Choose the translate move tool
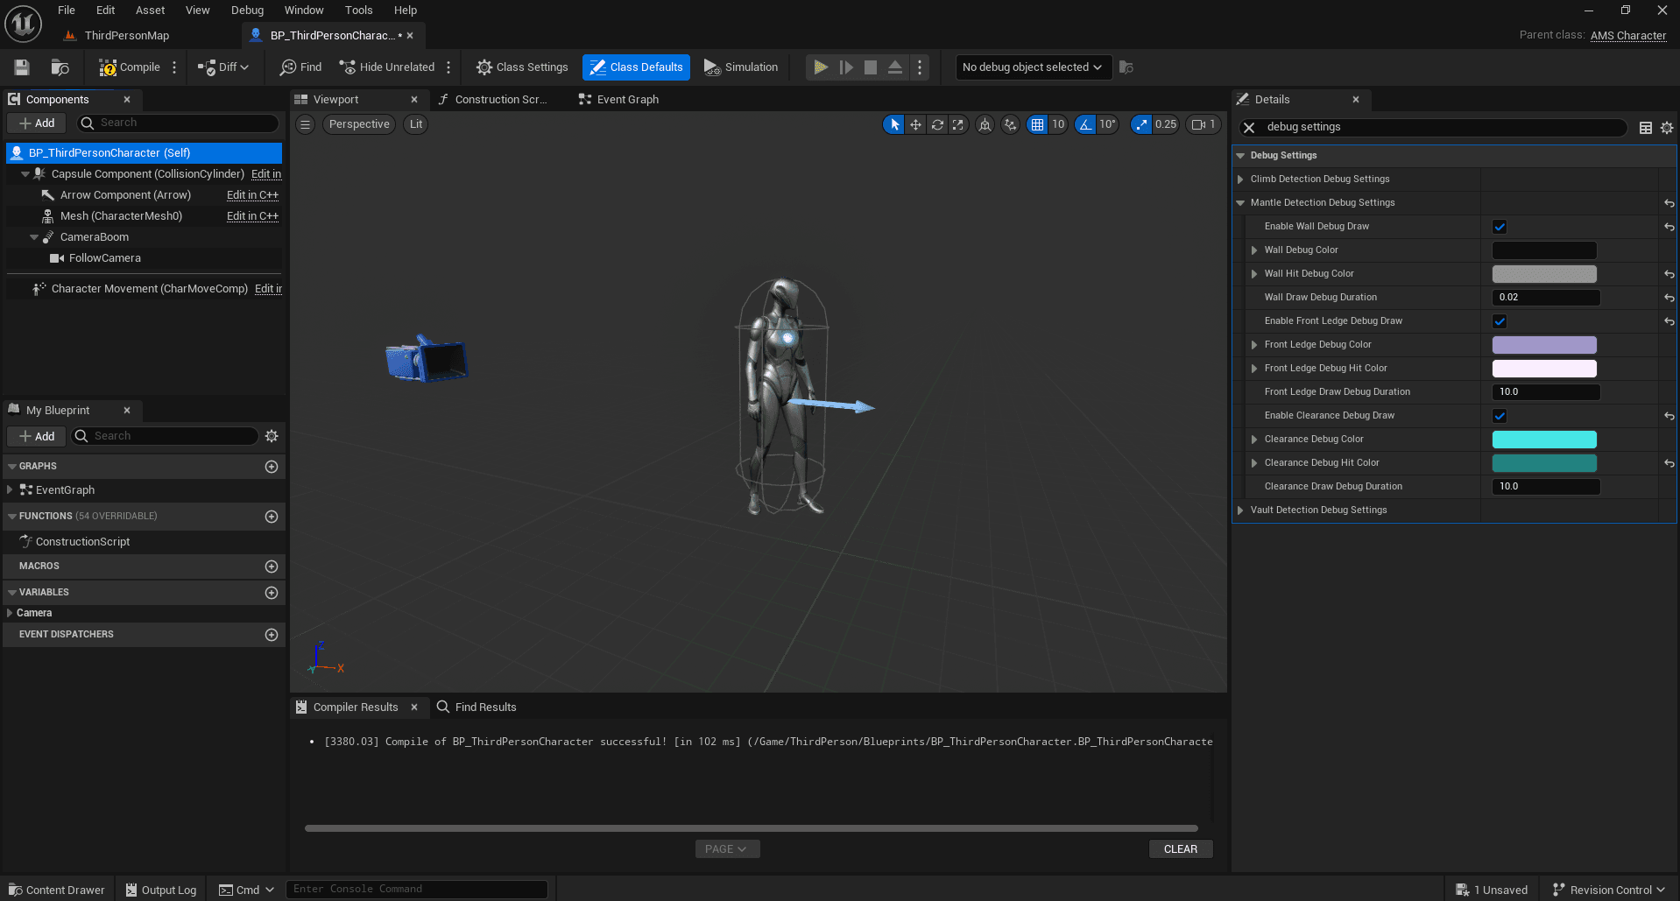This screenshot has width=1680, height=901. point(915,124)
